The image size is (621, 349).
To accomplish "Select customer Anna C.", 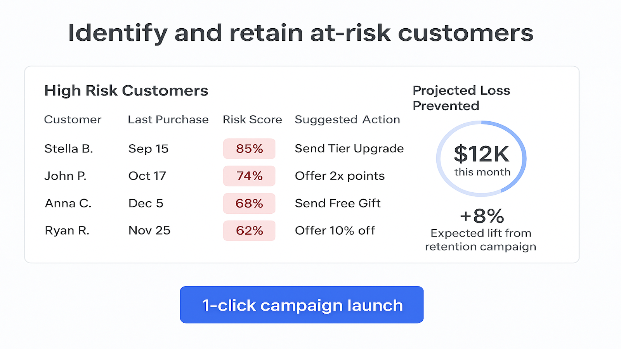I will [68, 203].
